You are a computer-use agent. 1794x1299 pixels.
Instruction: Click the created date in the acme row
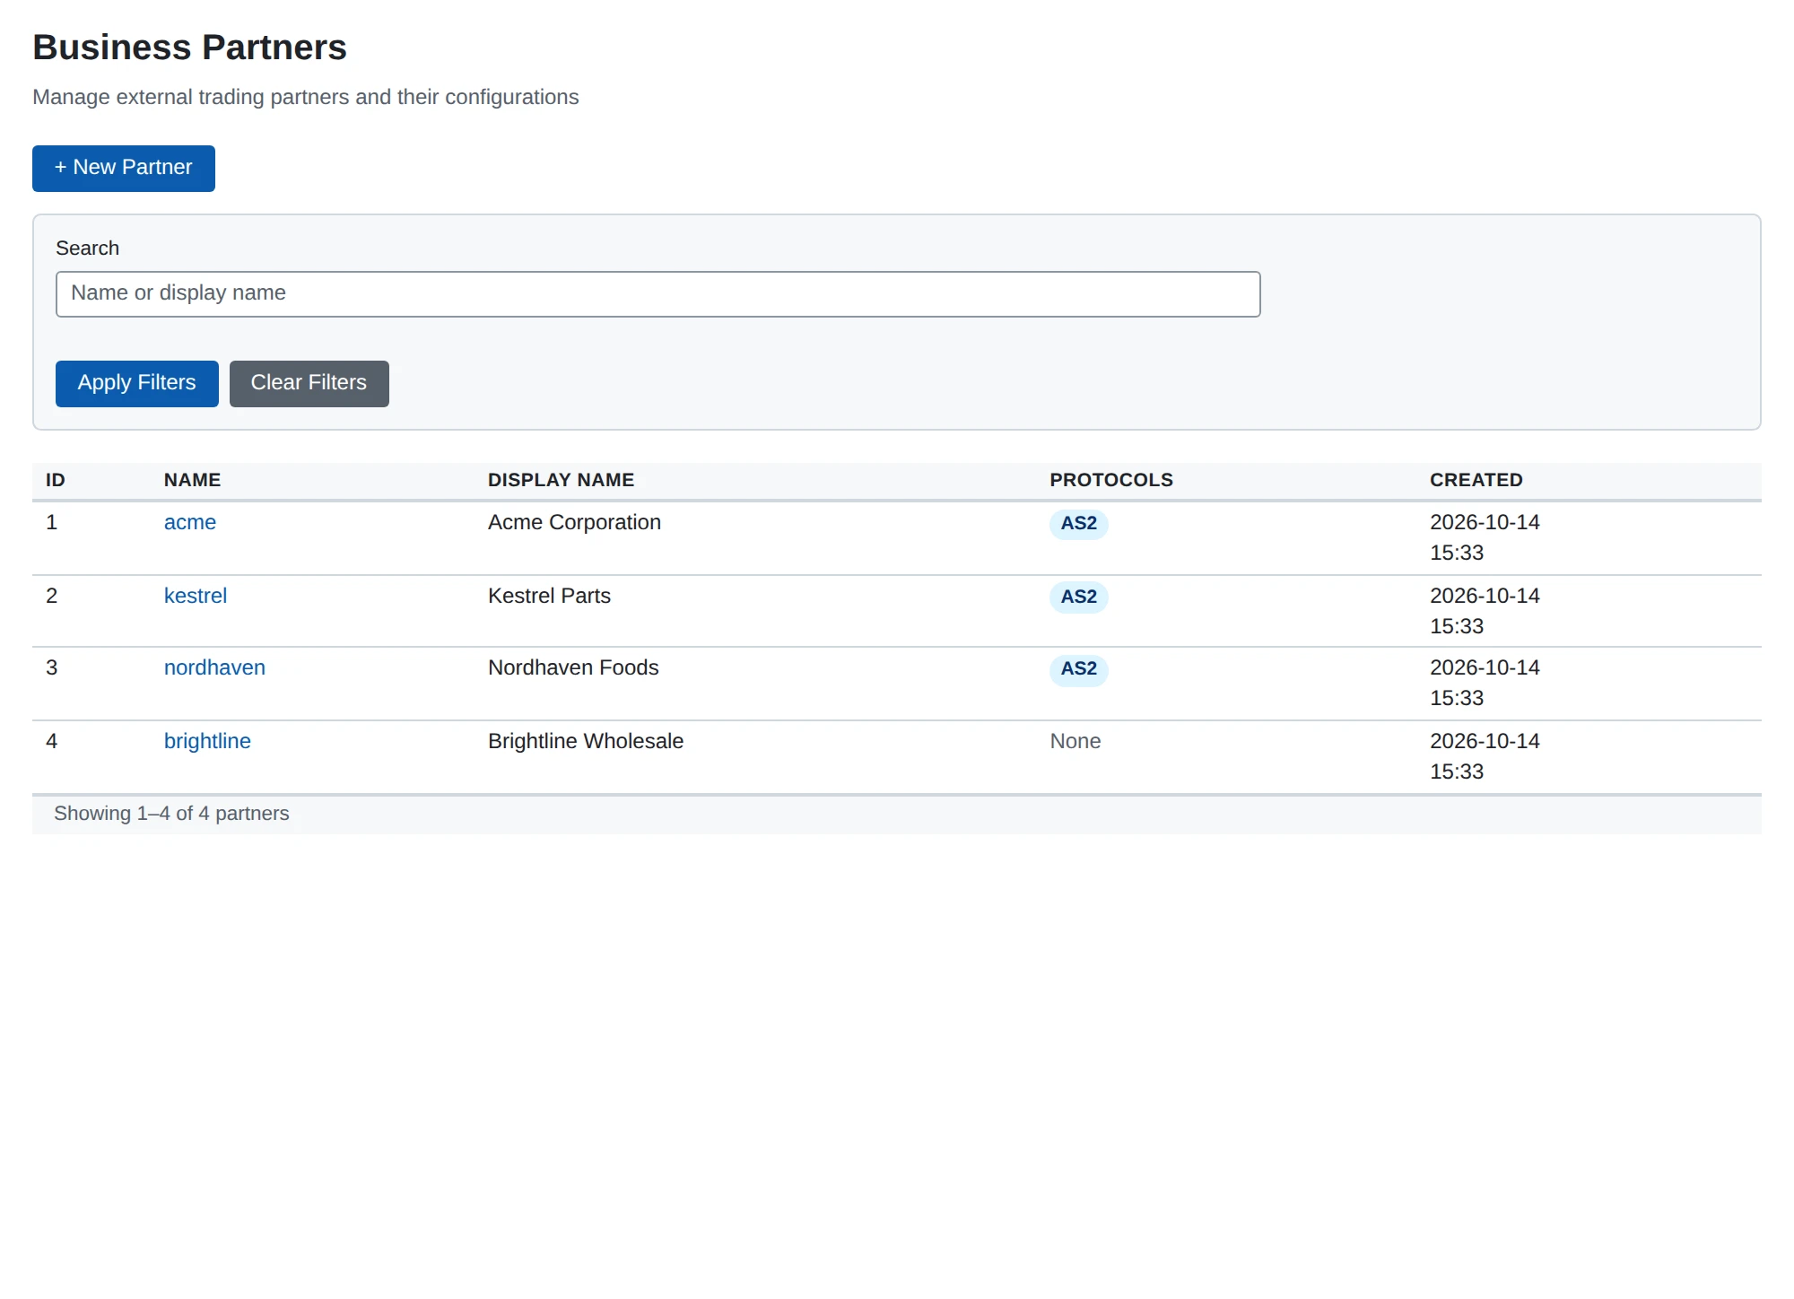[1485, 537]
